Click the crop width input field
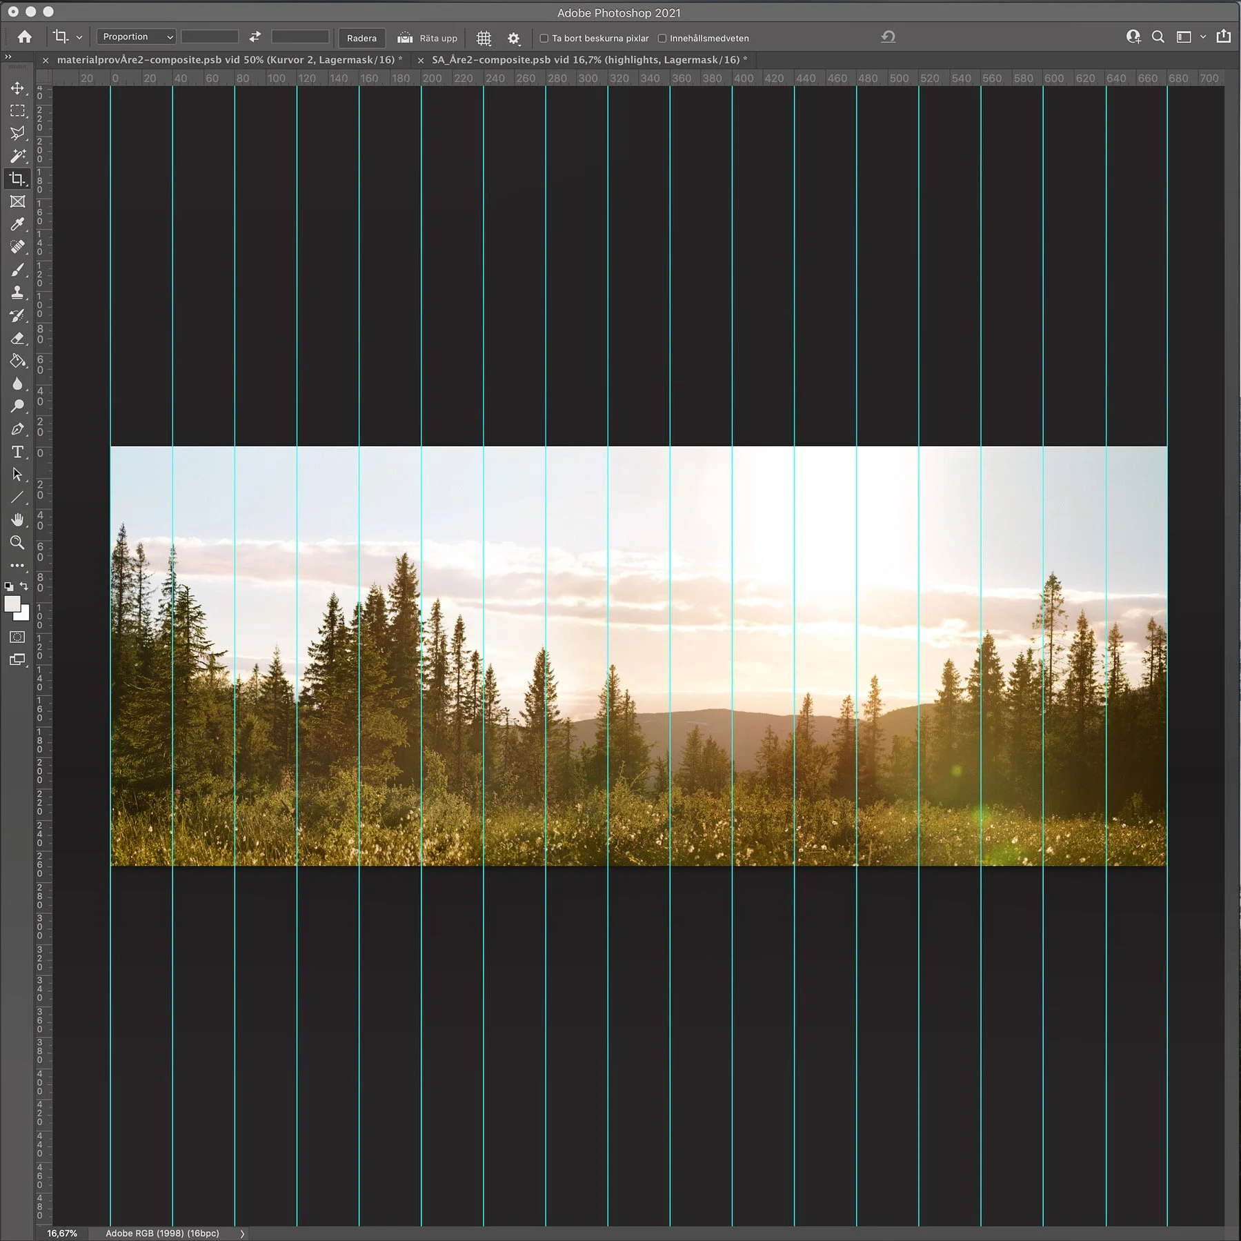The image size is (1241, 1241). [210, 37]
